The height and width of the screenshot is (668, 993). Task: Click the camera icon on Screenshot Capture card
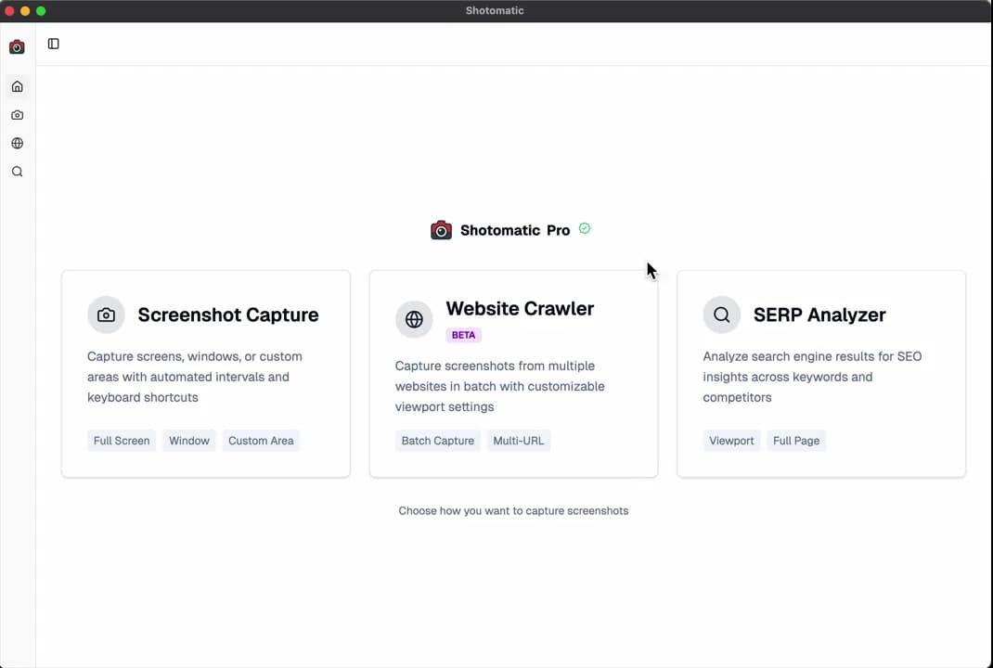pyautogui.click(x=106, y=315)
